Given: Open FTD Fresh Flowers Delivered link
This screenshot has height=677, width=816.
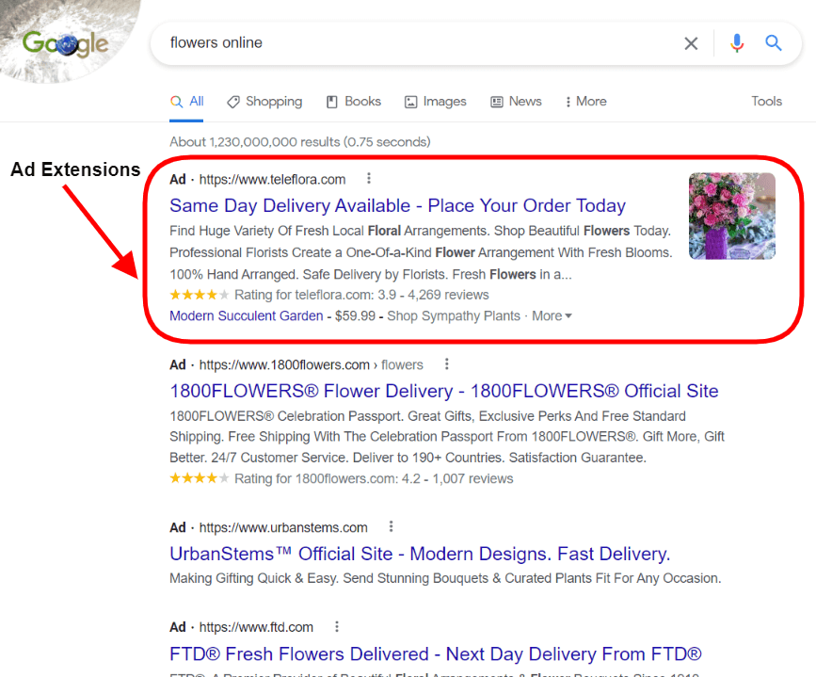Looking at the screenshot, I should 436,654.
